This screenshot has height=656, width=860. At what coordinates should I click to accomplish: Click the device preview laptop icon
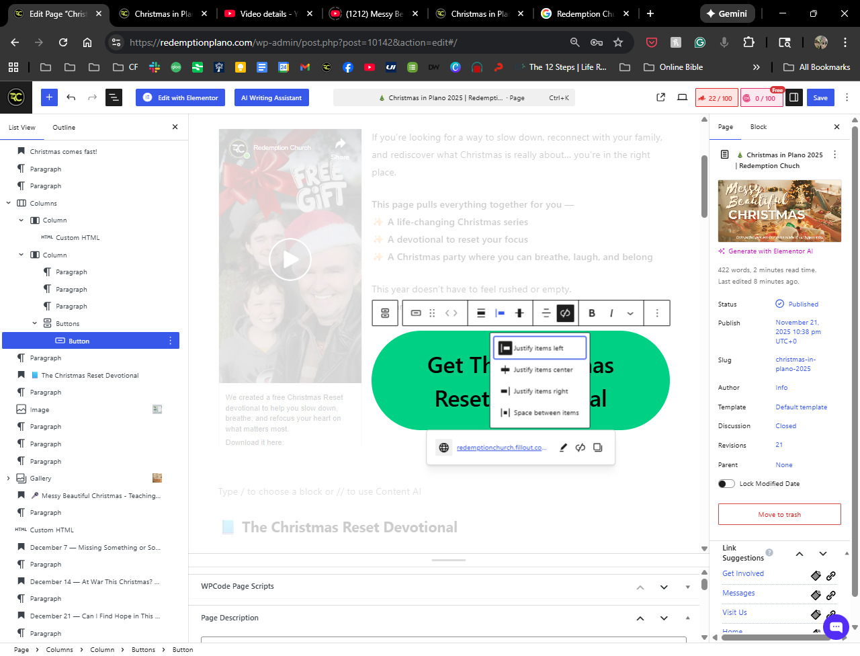[682, 97]
